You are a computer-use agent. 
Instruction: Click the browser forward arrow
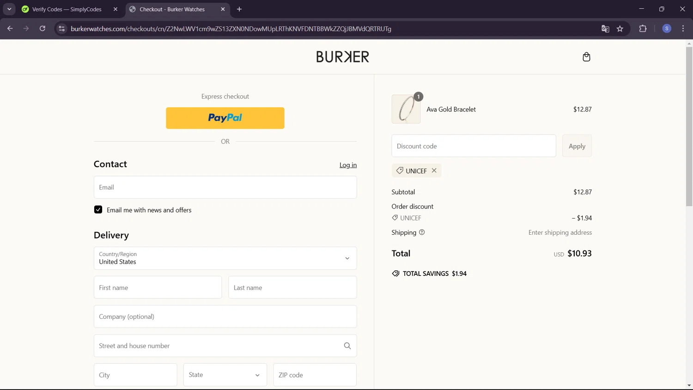[x=26, y=29]
